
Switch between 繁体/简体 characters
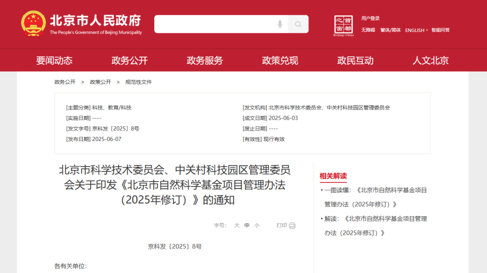(391, 30)
